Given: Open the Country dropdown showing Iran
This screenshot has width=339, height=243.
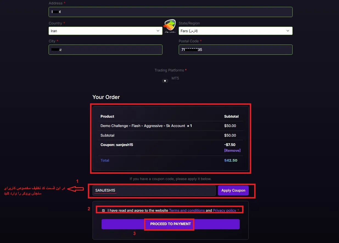Looking at the screenshot, I should click(x=105, y=31).
